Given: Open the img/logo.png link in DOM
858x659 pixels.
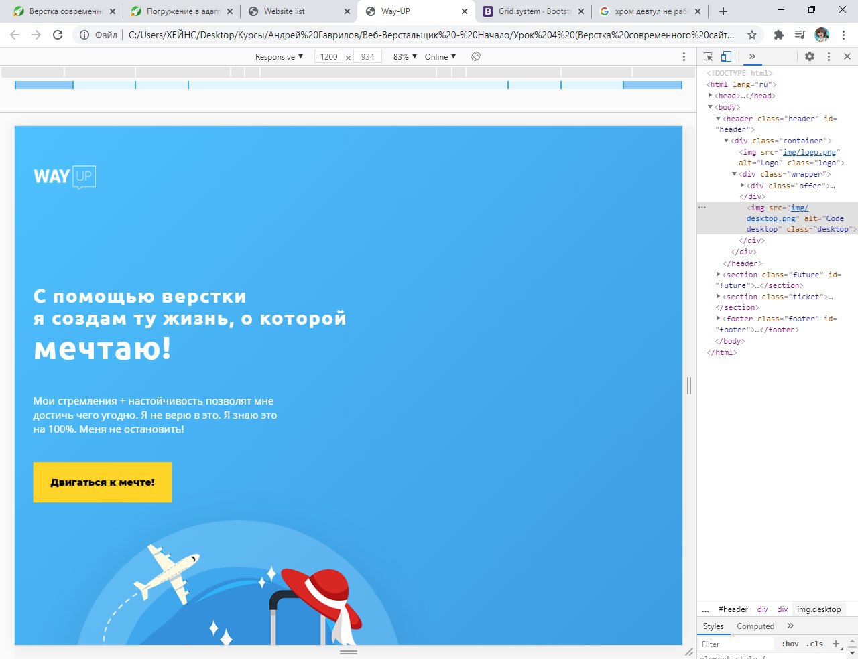Looking at the screenshot, I should pyautogui.click(x=809, y=152).
